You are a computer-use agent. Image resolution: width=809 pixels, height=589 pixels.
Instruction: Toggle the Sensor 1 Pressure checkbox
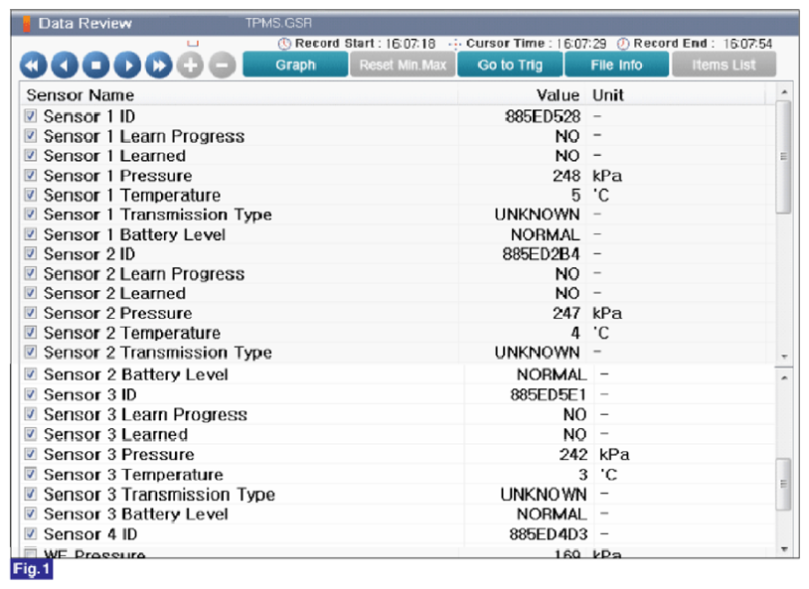pos(31,175)
